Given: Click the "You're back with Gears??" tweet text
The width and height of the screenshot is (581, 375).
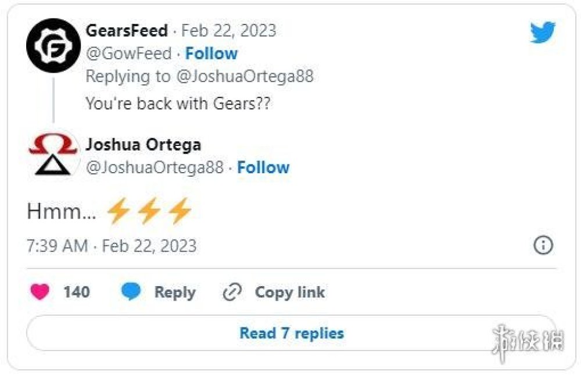Looking at the screenshot, I should coord(178,103).
